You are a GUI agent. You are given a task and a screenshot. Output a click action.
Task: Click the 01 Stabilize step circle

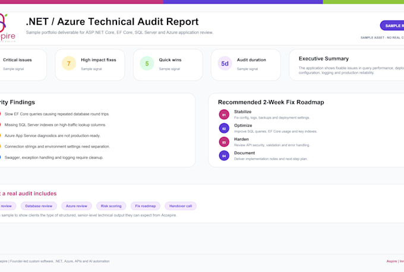224,114
